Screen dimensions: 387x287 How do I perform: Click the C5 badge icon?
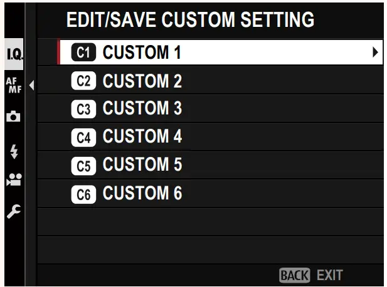84,166
